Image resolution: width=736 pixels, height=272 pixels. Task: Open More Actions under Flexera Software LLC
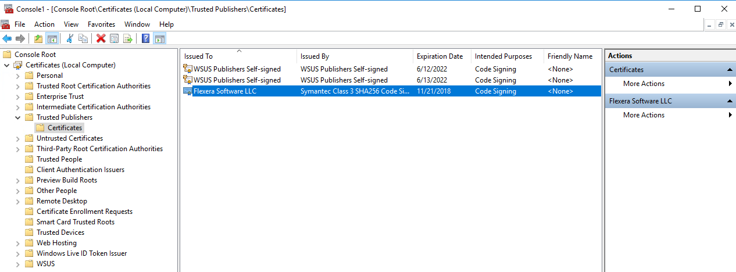tap(644, 115)
